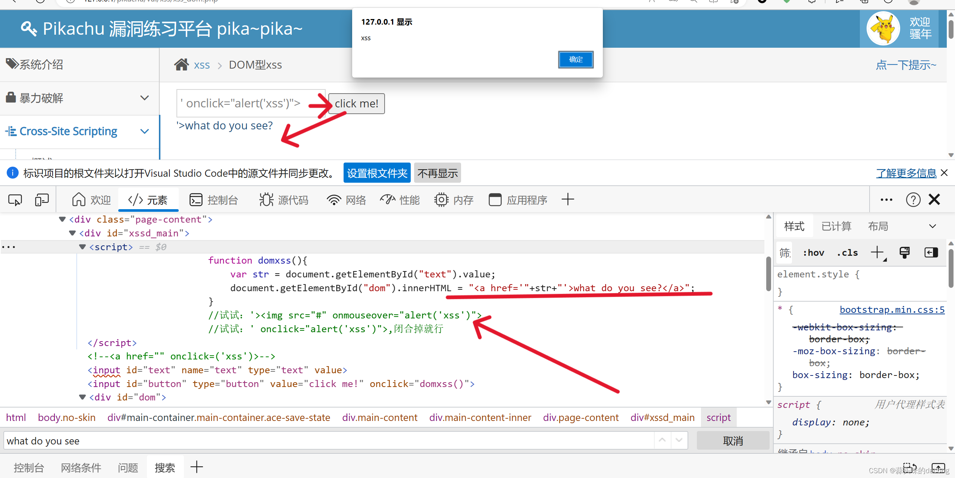This screenshot has width=955, height=478.
Task: Click the elements panel vertical scrollbar
Action: click(768, 274)
